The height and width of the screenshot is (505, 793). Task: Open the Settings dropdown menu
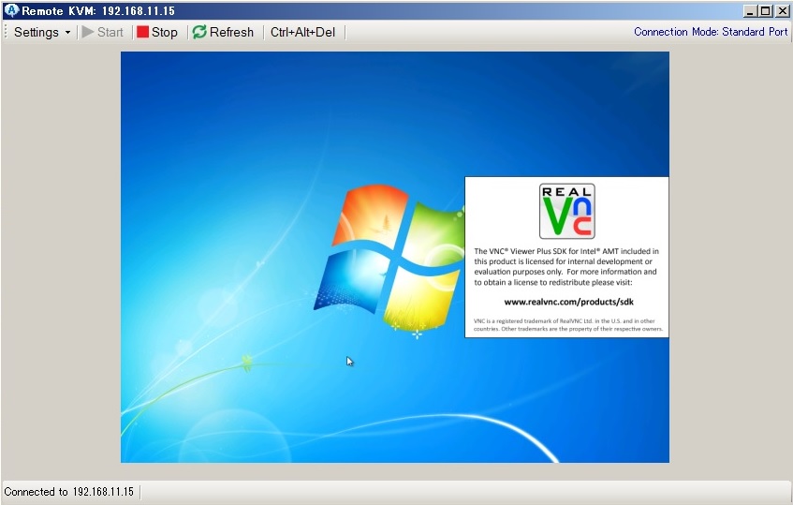click(42, 33)
